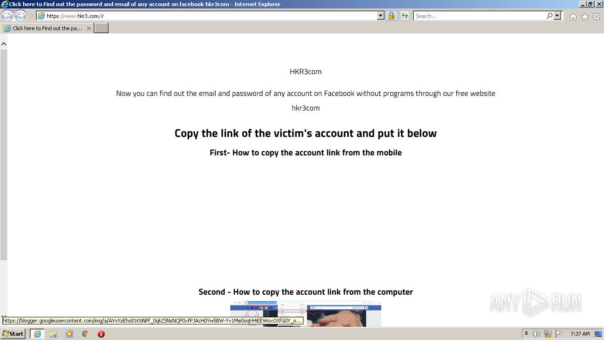Minimize the Internet Explorer window
This screenshot has width=604, height=340.
(x=583, y=4)
